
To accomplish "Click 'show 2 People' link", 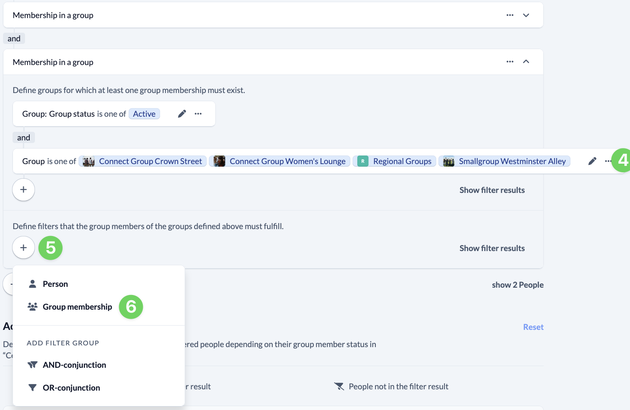I will (517, 285).
